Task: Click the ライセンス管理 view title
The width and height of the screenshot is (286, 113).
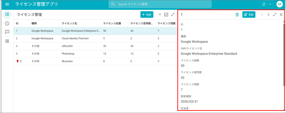Action: pos(29,15)
